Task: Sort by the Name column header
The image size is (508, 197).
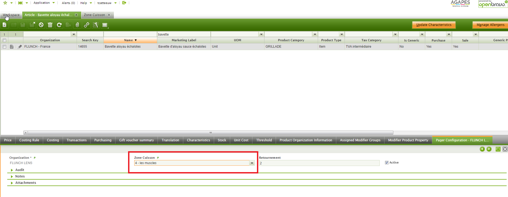Action: [130, 40]
